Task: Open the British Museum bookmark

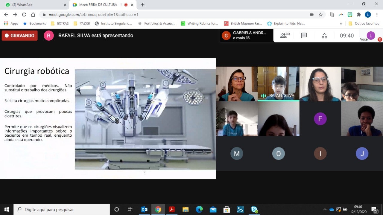Action: pyautogui.click(x=243, y=23)
